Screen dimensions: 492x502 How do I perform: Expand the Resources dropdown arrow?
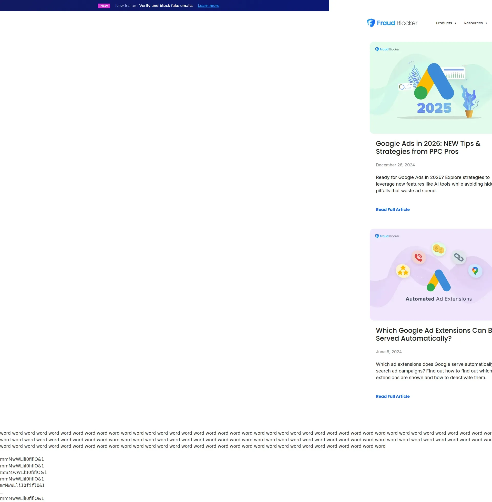pos(486,23)
